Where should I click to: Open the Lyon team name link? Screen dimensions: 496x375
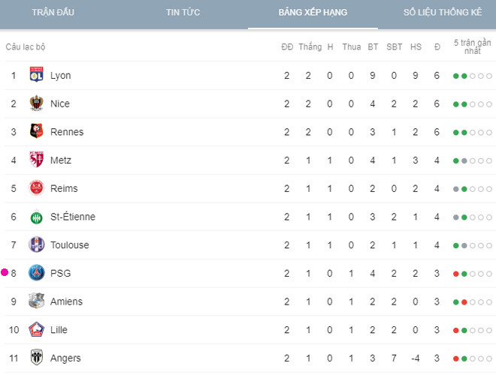click(x=61, y=76)
